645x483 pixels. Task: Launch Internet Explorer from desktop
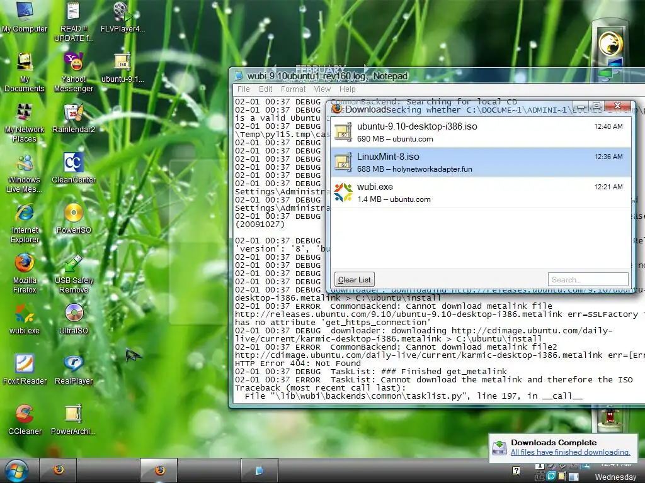[25, 223]
